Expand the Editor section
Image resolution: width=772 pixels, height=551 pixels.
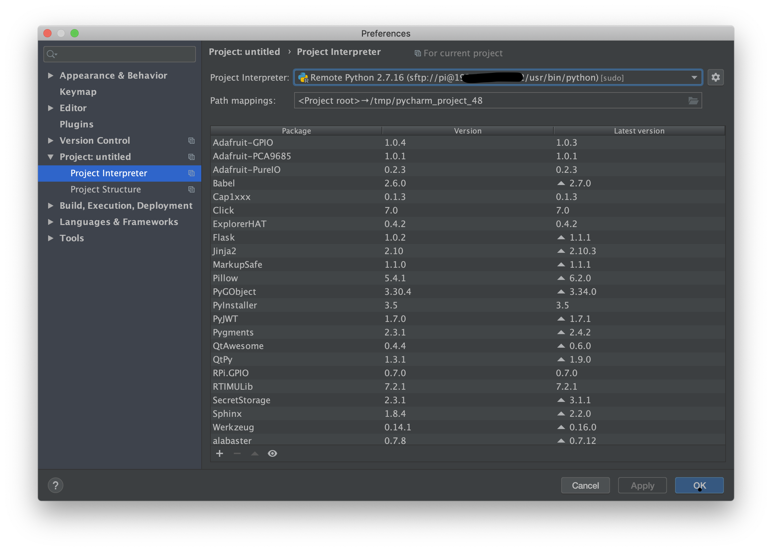(50, 108)
